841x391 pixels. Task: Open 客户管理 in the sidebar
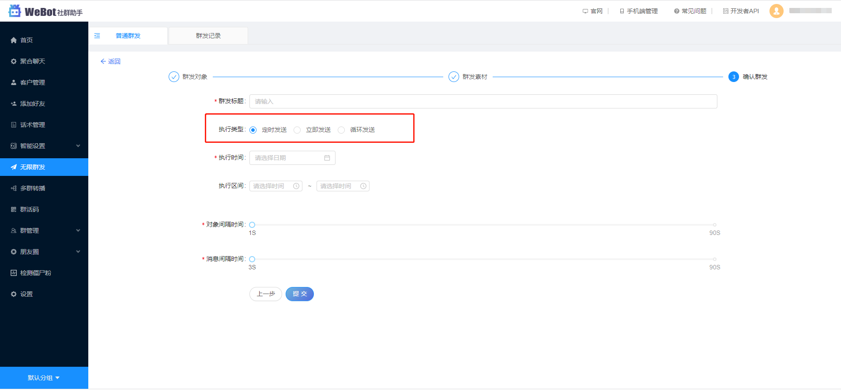44,82
